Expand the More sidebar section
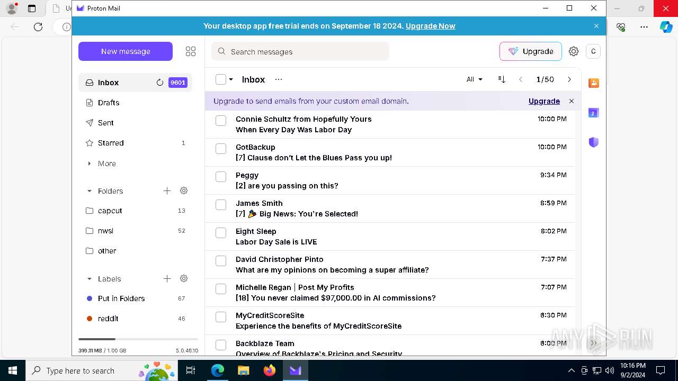This screenshot has width=678, height=381. (101, 164)
